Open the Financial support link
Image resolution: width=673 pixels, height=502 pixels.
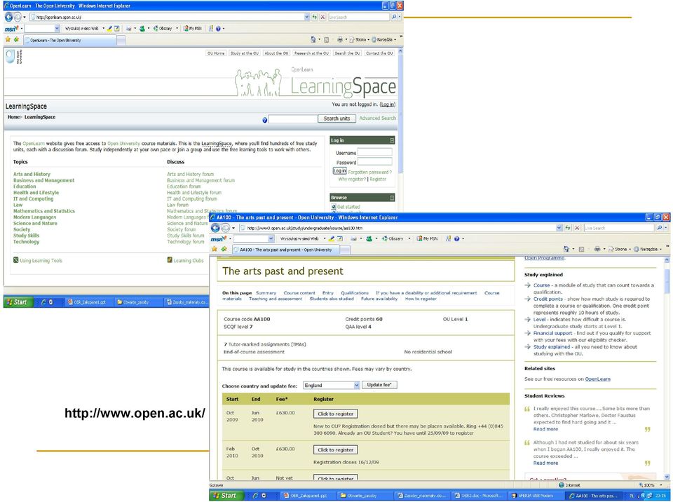[553, 333]
